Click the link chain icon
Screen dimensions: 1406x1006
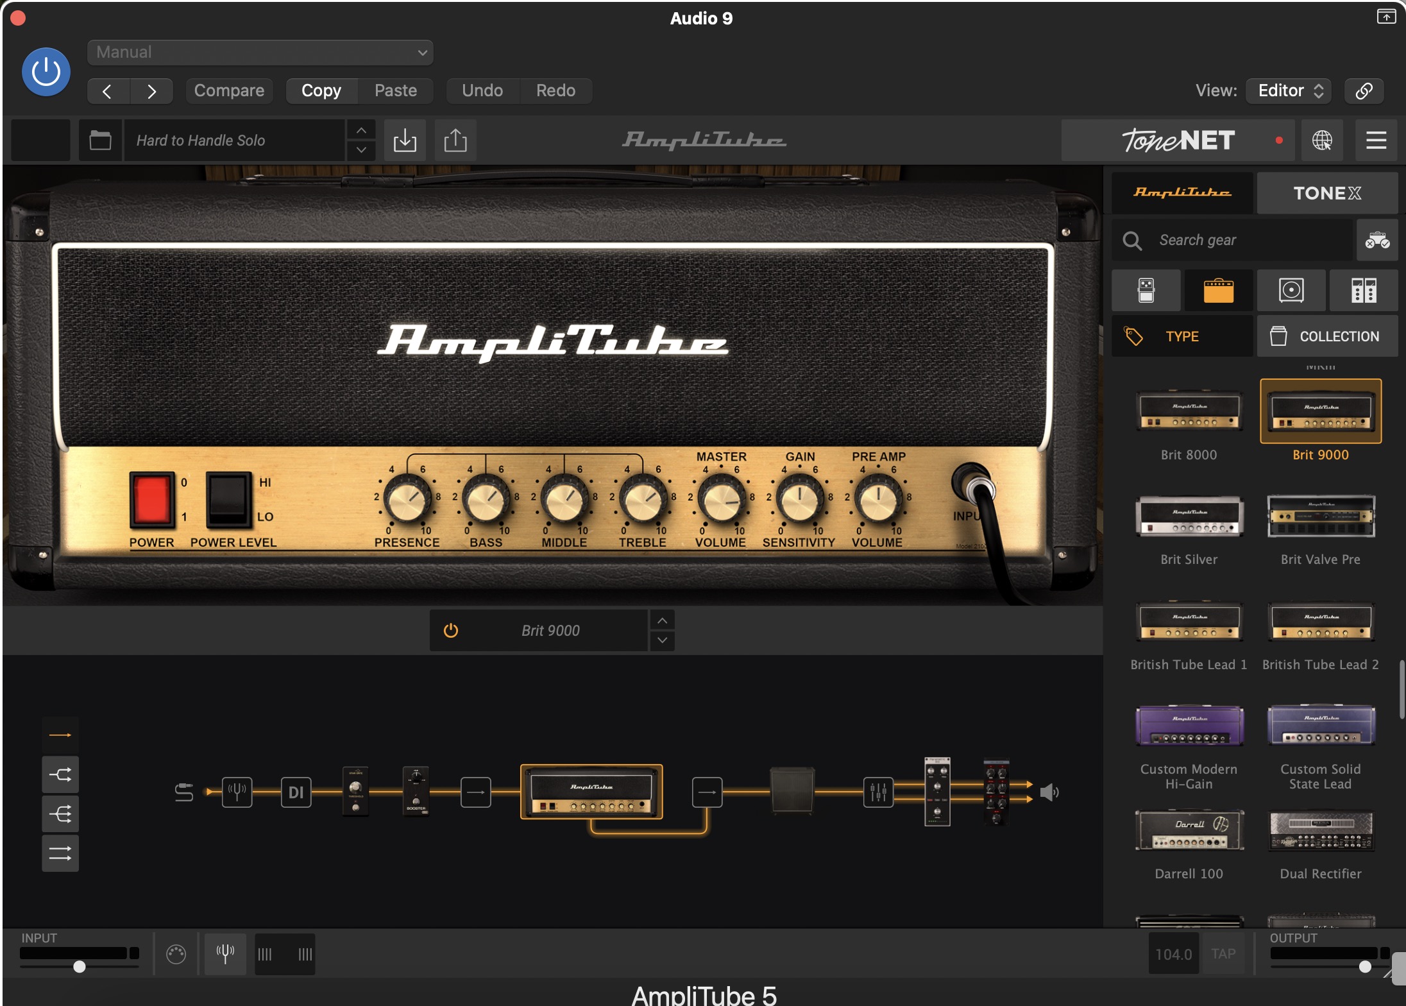point(1364,90)
